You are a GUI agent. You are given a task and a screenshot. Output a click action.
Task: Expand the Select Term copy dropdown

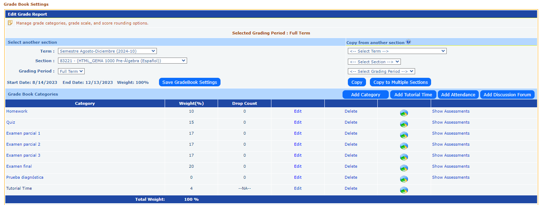[x=397, y=51]
